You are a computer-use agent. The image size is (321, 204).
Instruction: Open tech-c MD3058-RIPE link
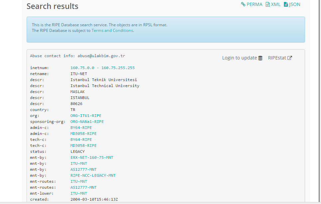coord(83,146)
